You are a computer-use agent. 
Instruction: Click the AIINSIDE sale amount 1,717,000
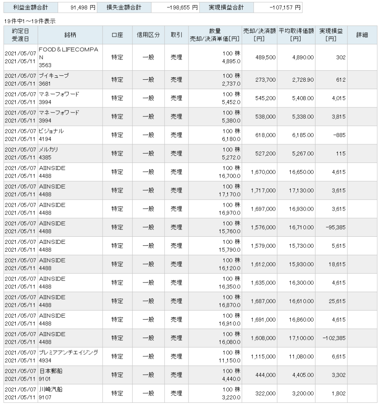(263, 191)
